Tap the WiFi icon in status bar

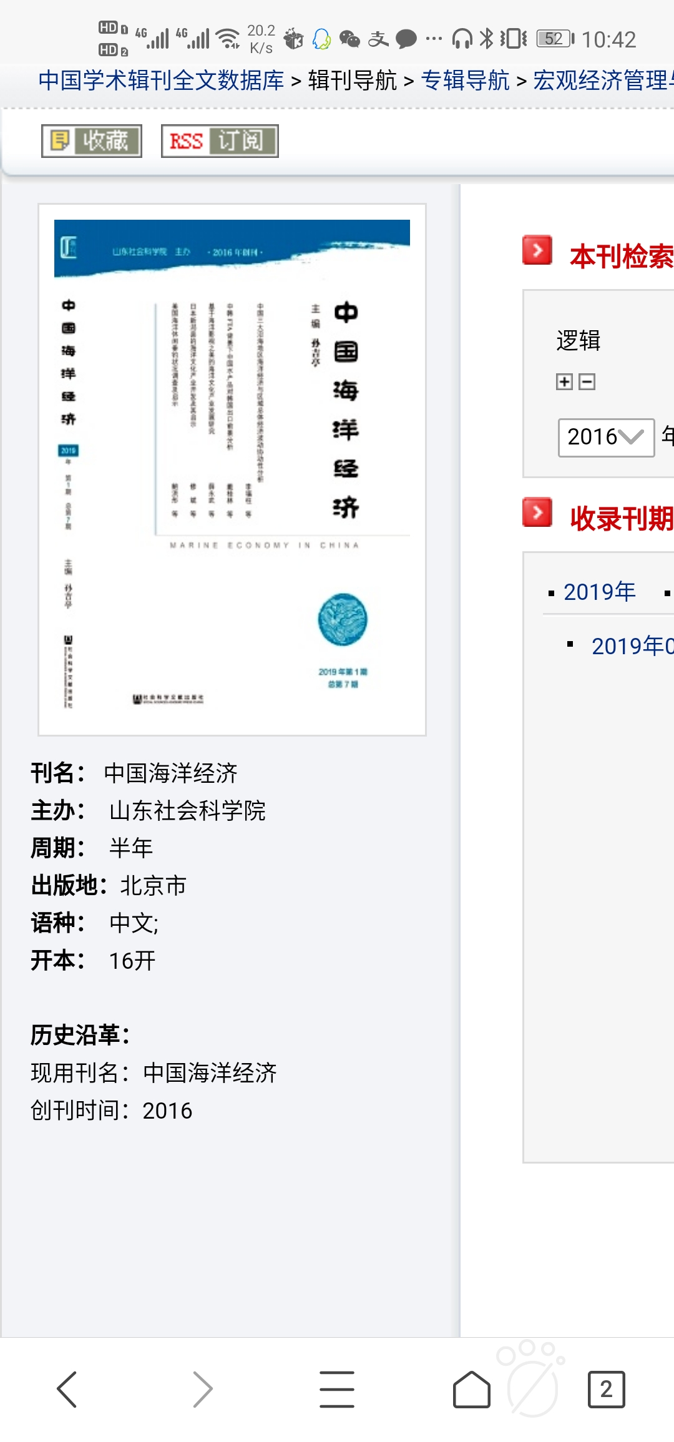(x=228, y=39)
